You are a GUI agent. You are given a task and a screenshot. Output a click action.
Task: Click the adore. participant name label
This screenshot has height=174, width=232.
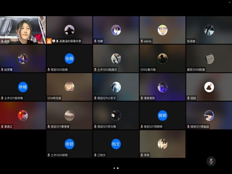(148, 41)
